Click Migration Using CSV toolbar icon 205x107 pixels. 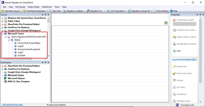[129, 11]
